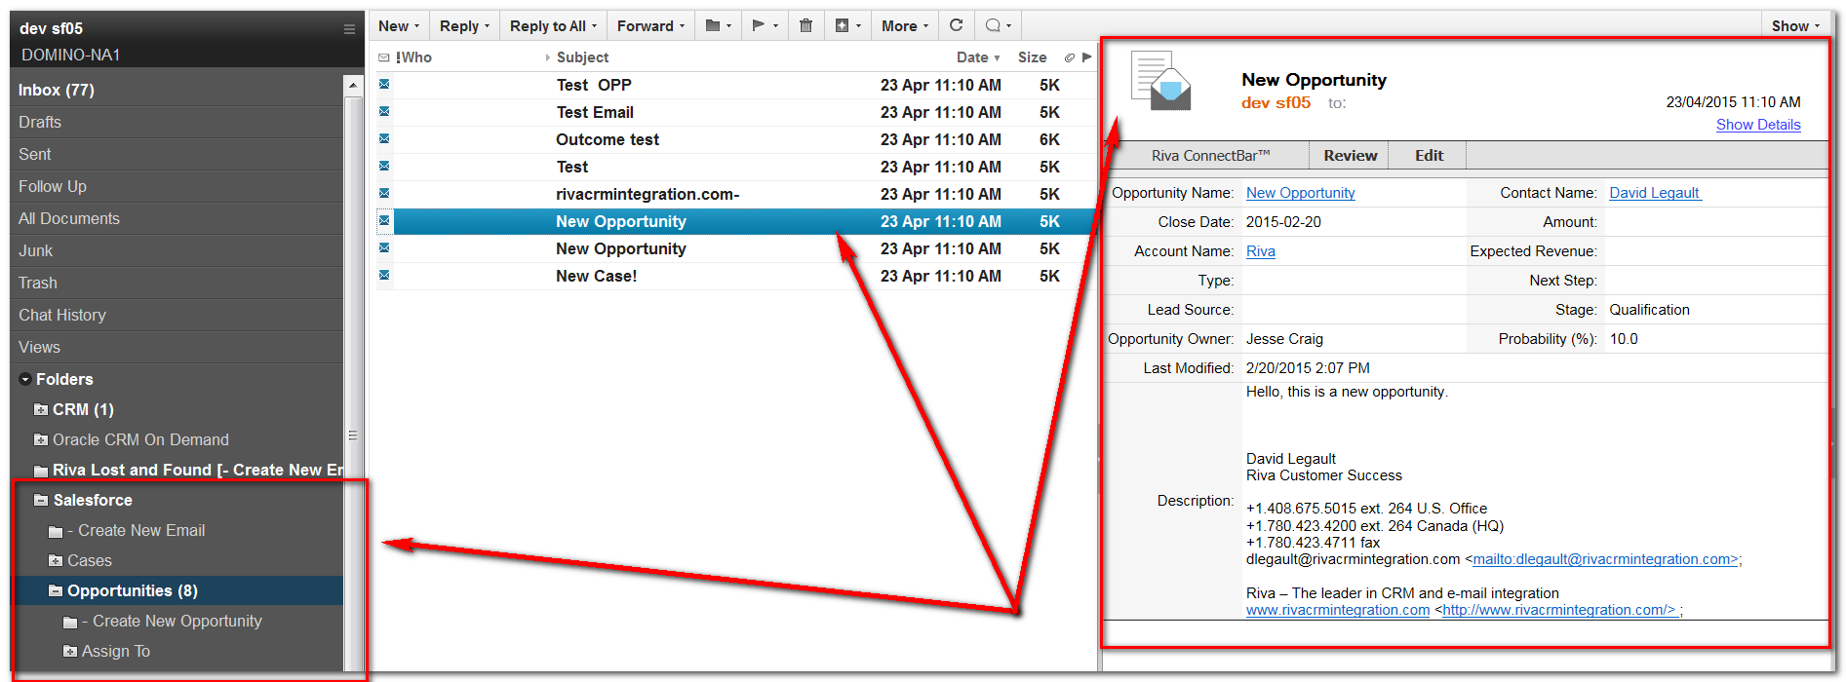Open the New dropdown
The width and height of the screenshot is (1846, 682).
pyautogui.click(x=399, y=25)
